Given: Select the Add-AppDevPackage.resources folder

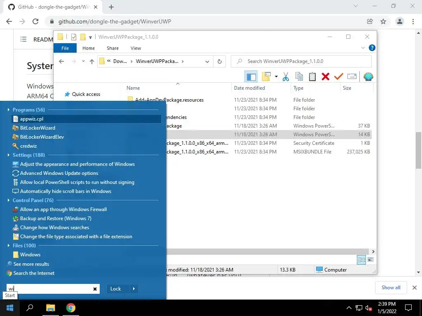Looking at the screenshot, I should (169, 100).
